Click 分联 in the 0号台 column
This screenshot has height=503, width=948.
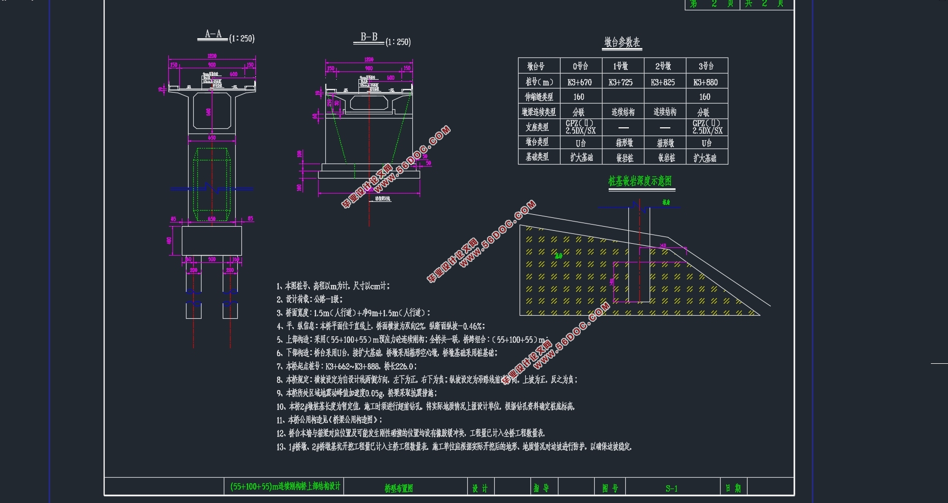coord(579,112)
